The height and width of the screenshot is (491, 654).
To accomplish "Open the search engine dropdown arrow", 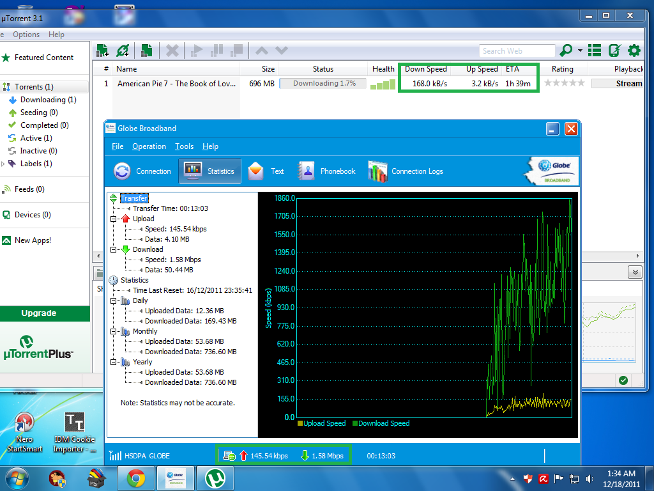I will [x=580, y=51].
